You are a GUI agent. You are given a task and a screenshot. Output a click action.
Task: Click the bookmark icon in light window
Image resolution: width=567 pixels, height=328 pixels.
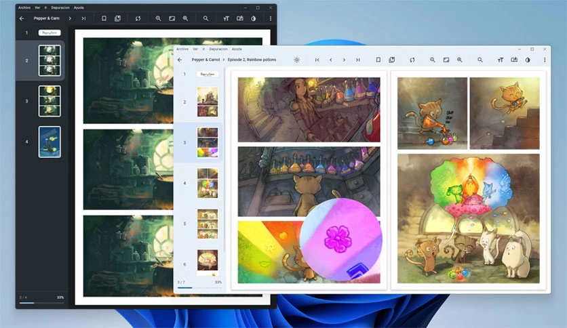pos(378,60)
